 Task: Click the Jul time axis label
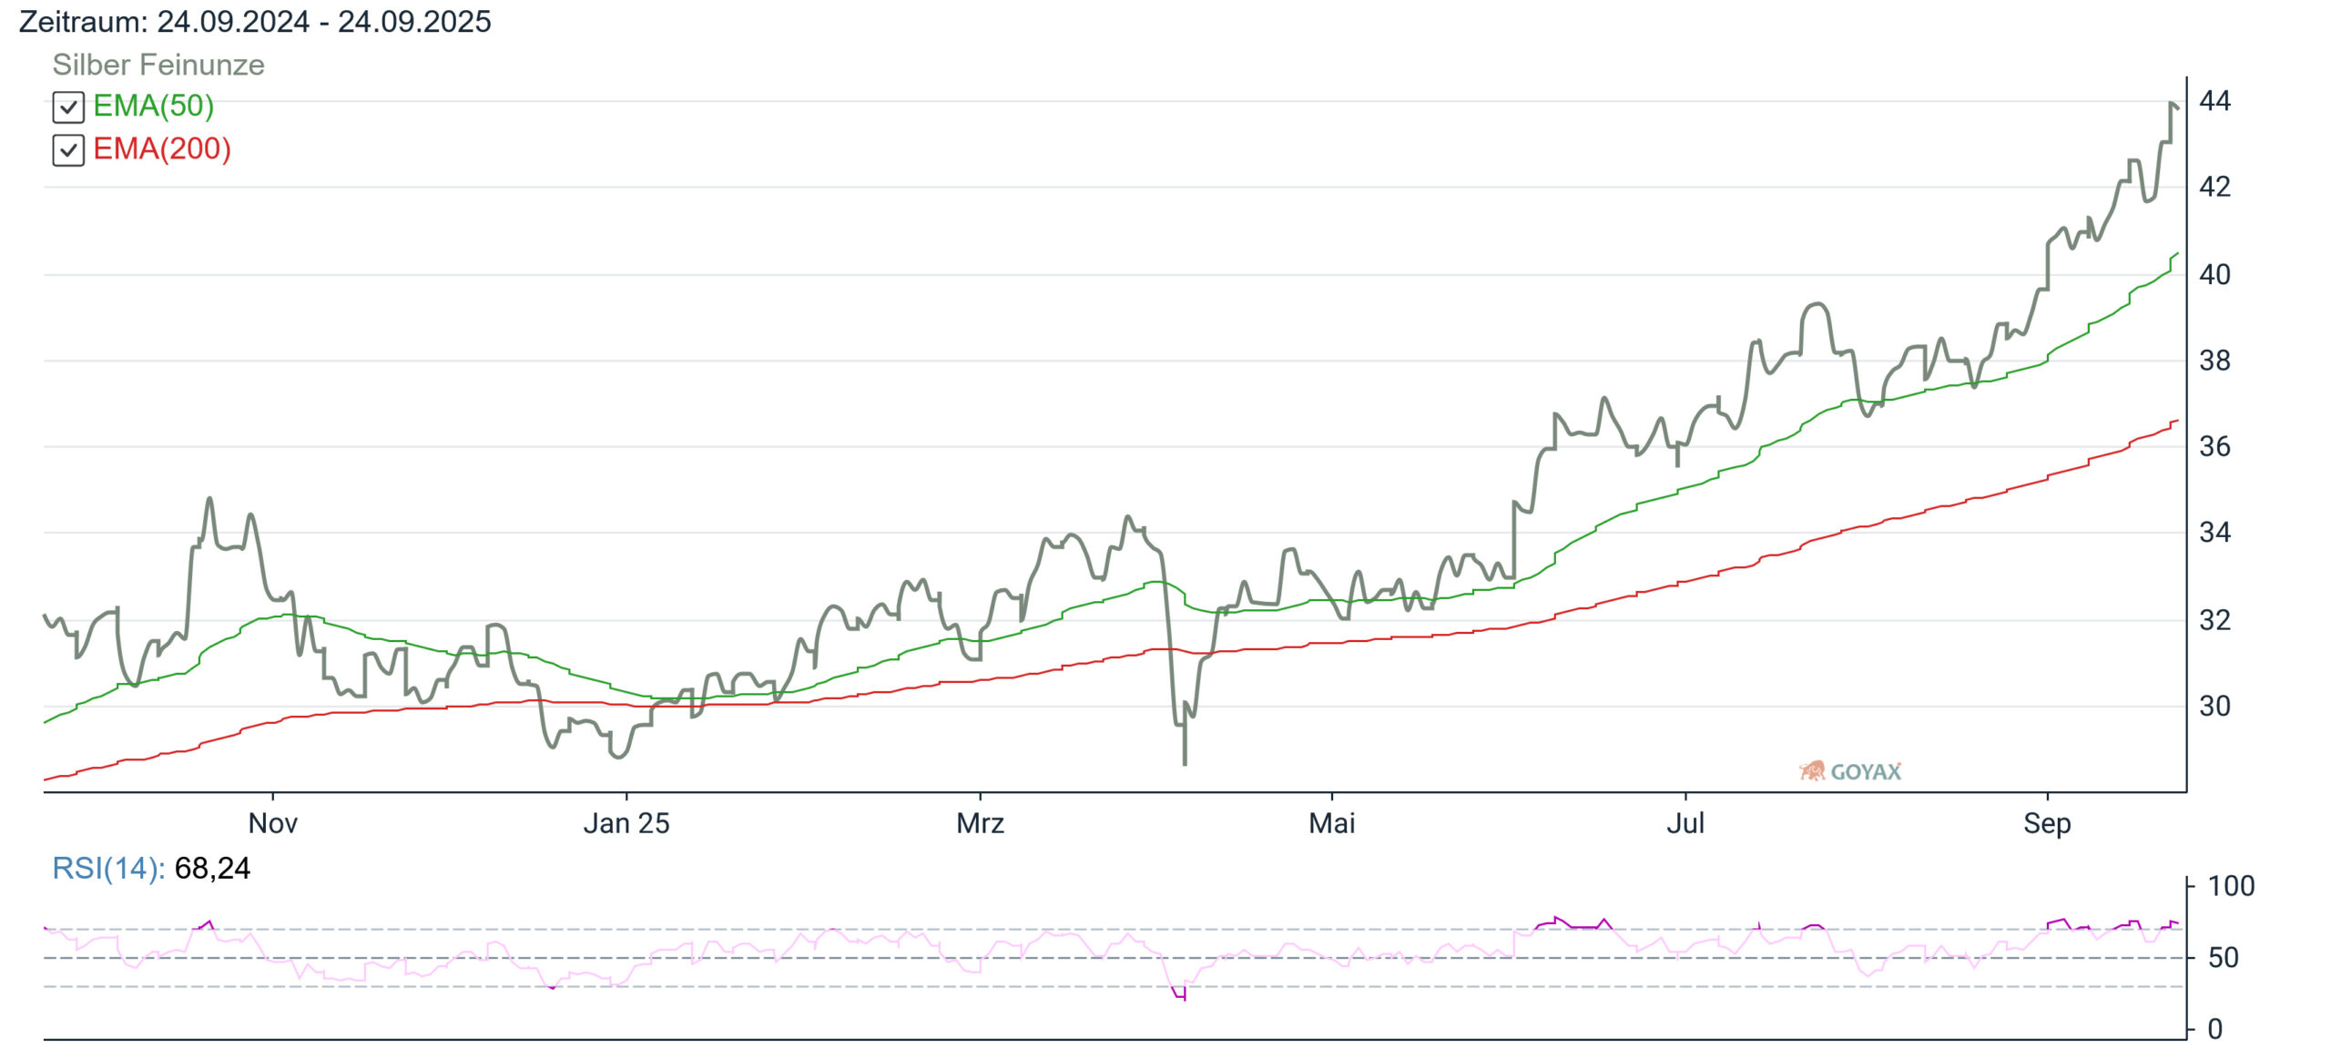pyautogui.click(x=1685, y=823)
